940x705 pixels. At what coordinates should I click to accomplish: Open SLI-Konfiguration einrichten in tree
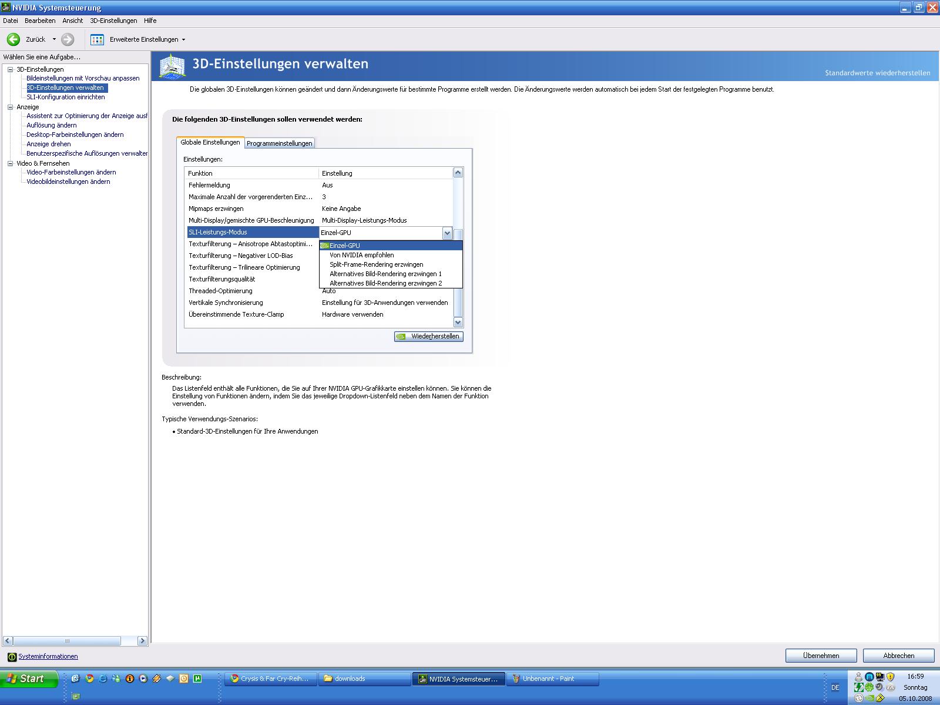(66, 97)
